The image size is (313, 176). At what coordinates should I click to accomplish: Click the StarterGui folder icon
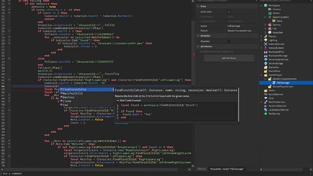click(266, 67)
